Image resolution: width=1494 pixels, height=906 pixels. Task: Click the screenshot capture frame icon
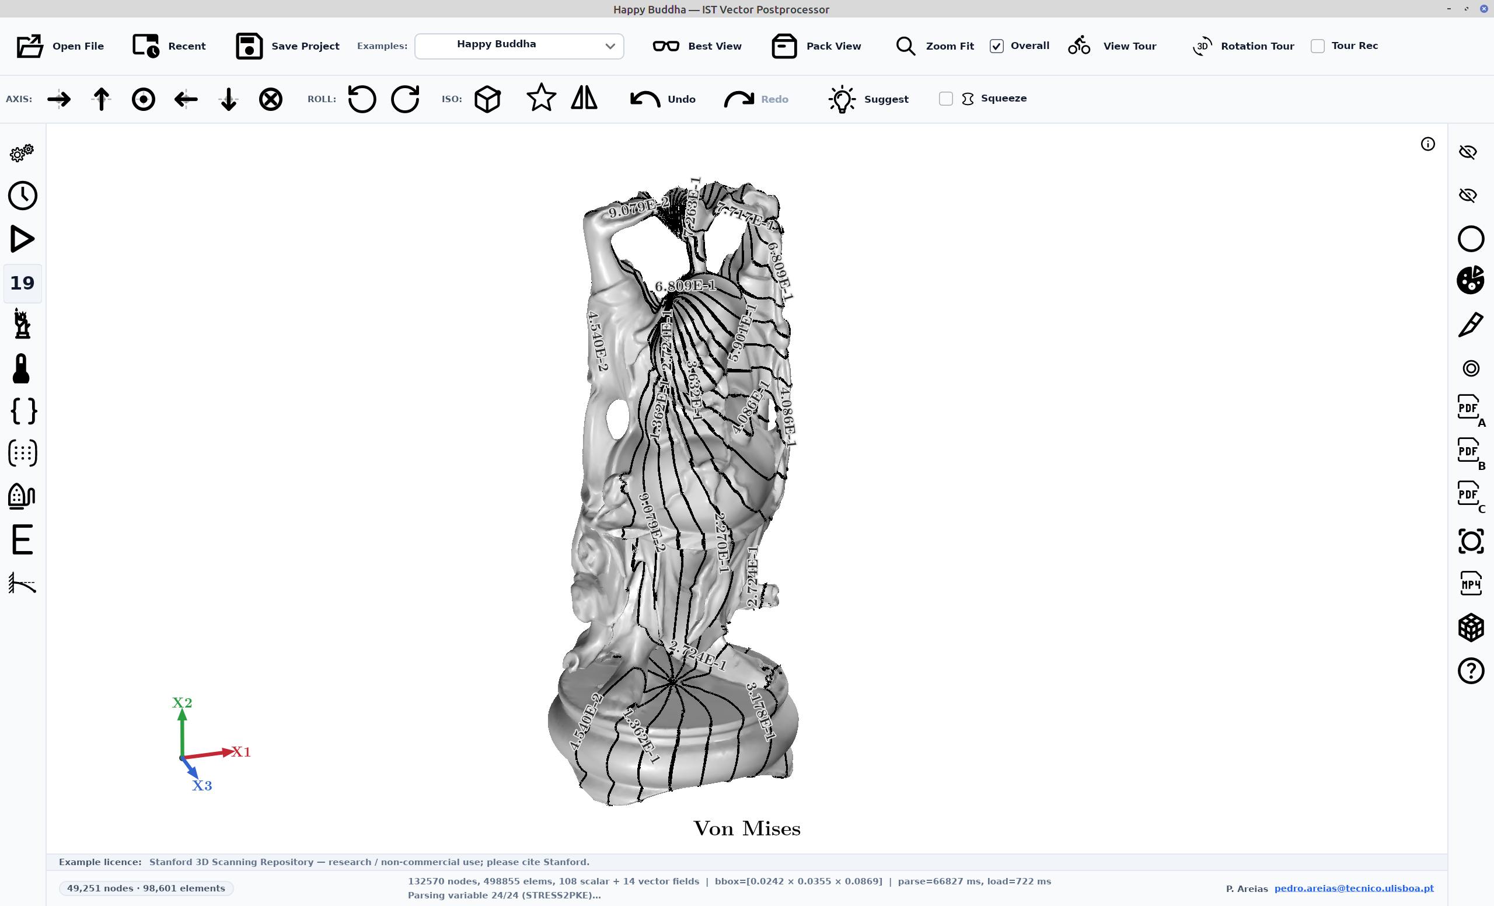pos(1470,541)
